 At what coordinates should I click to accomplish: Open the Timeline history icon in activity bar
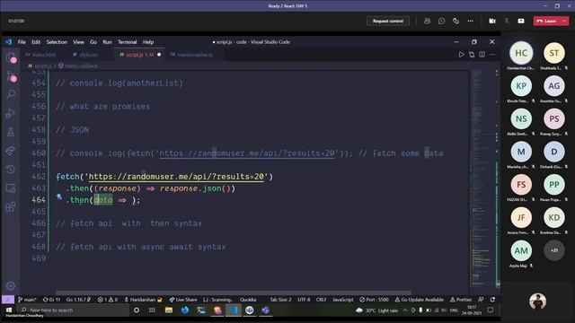11,170
